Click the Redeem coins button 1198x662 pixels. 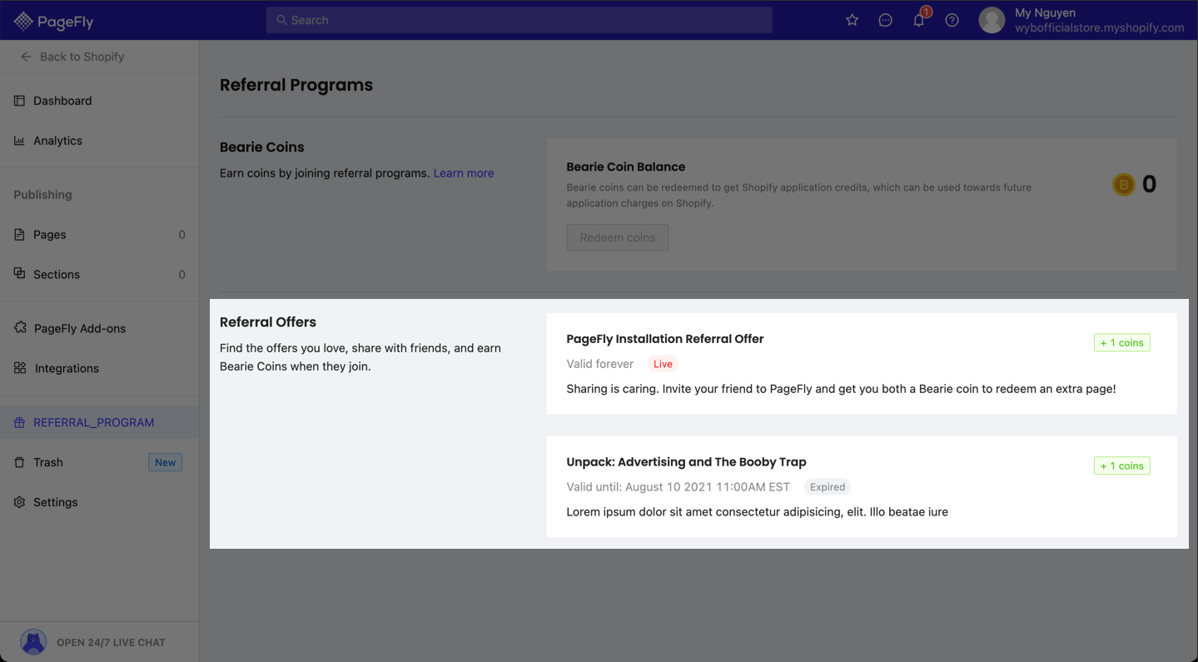[617, 237]
